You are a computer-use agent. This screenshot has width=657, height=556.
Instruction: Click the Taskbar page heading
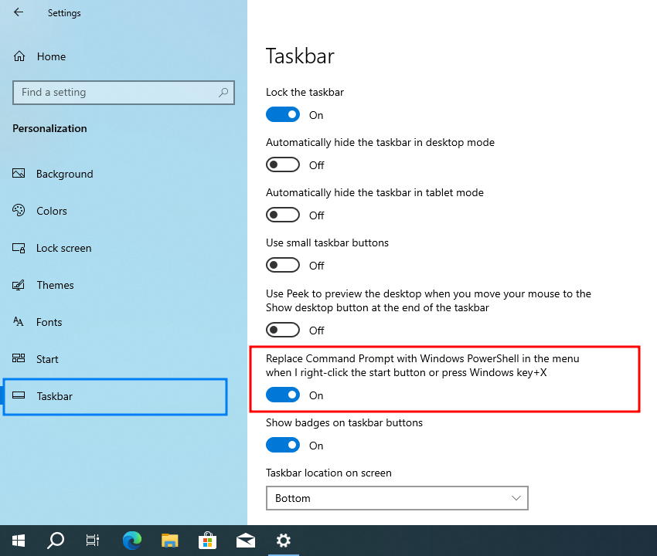tap(300, 56)
